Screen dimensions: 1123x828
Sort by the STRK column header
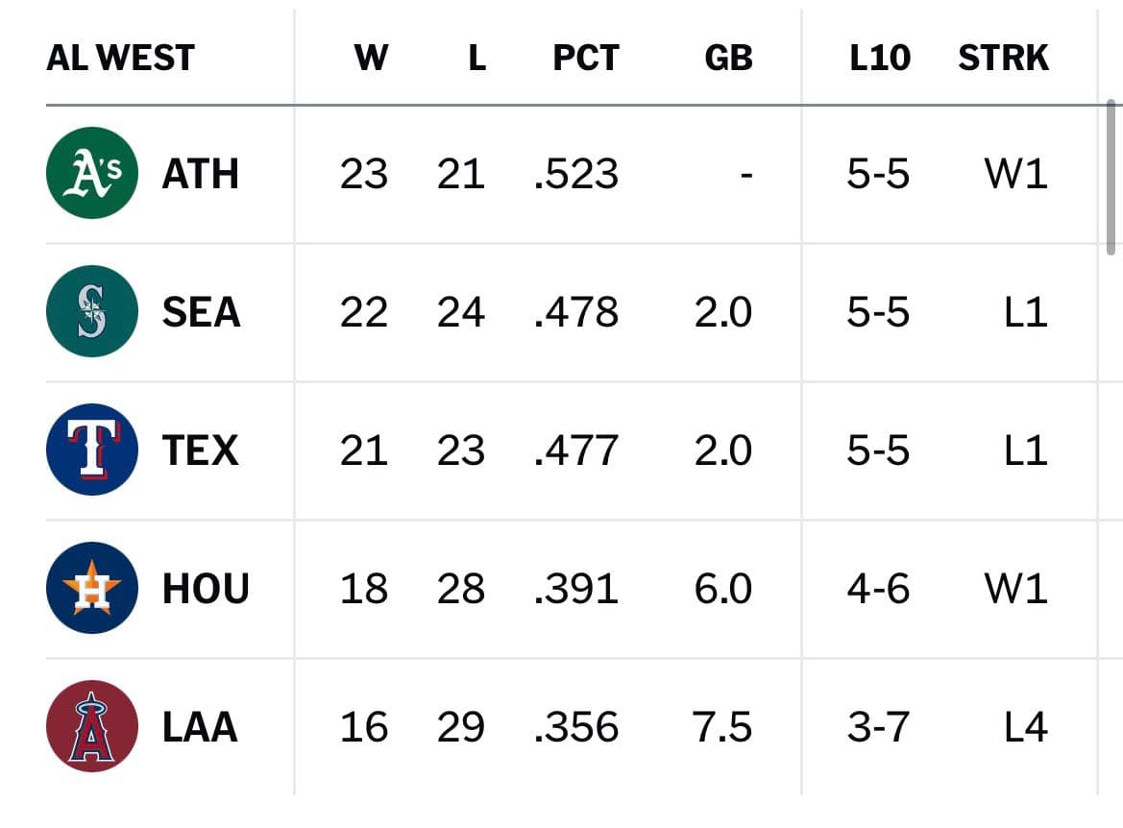tap(1003, 58)
